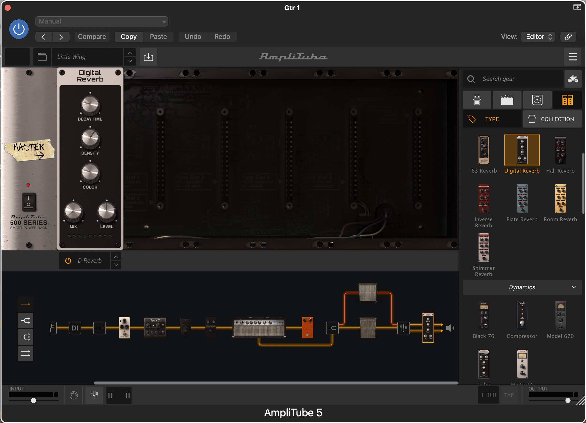This screenshot has width=586, height=423.
Task: Click the output speaker icon in chain
Action: [450, 328]
